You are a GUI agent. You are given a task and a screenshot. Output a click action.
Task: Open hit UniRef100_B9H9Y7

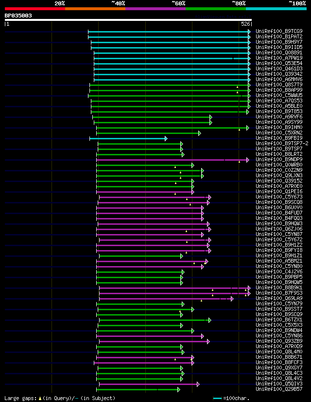click(x=279, y=42)
